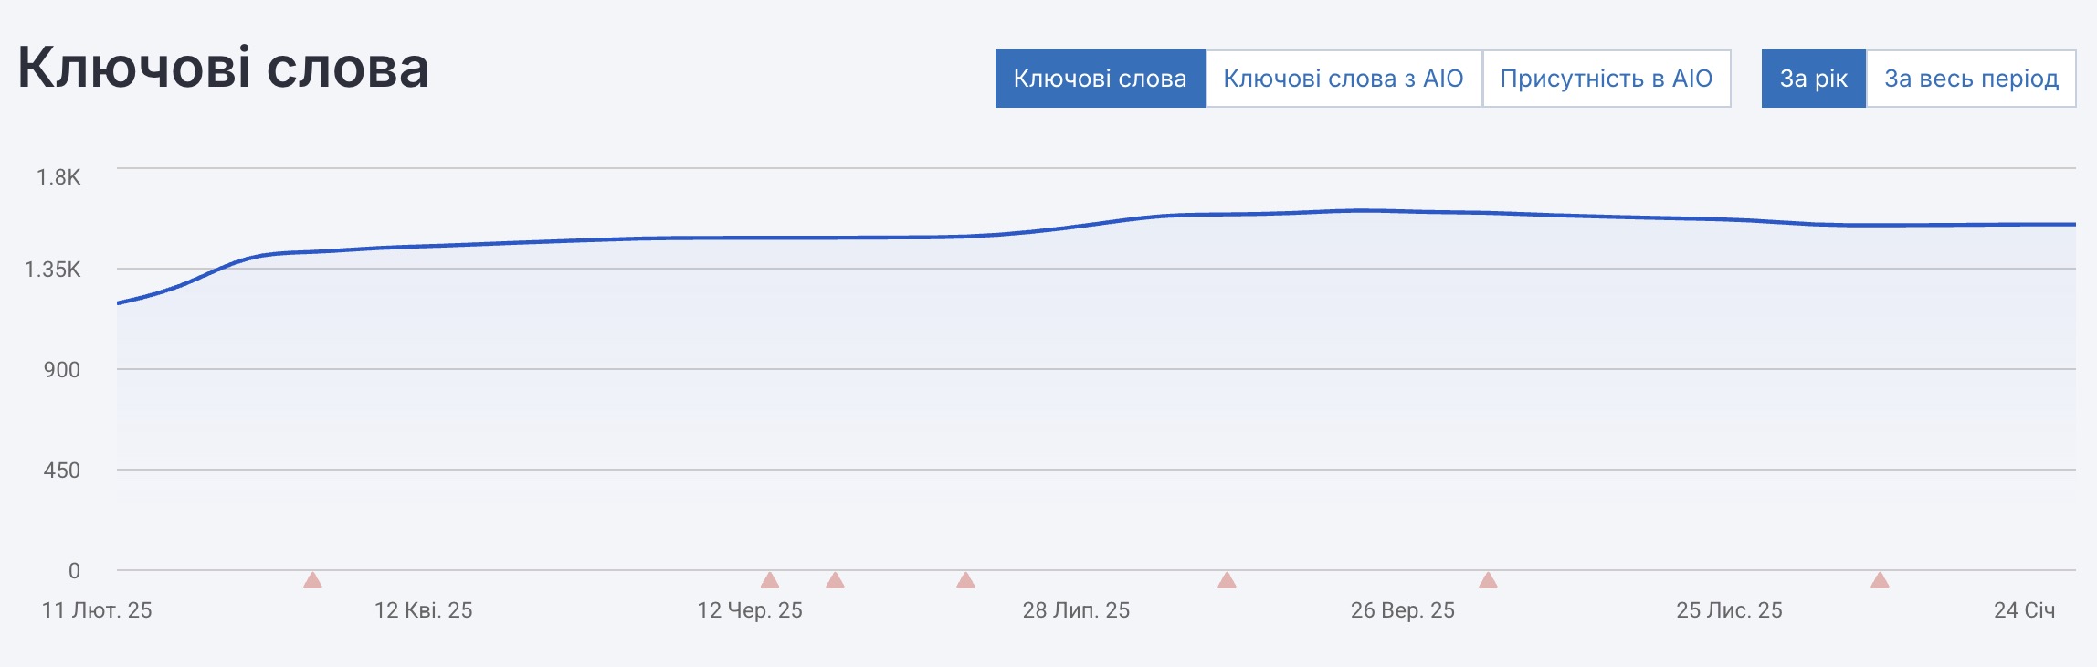Click the 25 Лис. 25 date label
Screen dimensions: 2097x667
click(x=1729, y=610)
